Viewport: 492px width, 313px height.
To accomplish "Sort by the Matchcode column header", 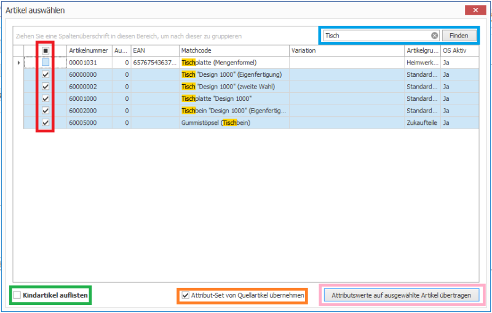I will [x=234, y=50].
